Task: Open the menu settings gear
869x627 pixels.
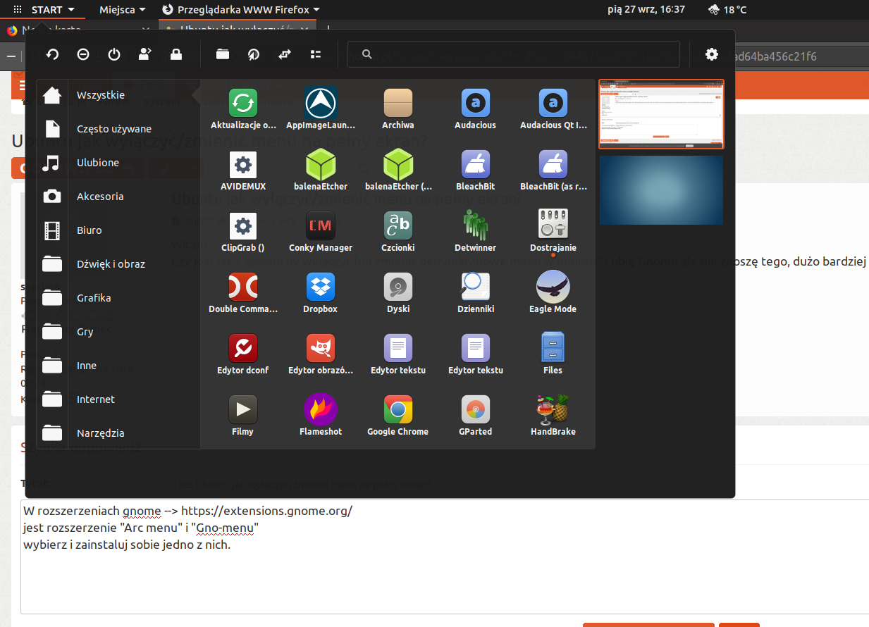Action: tap(712, 54)
